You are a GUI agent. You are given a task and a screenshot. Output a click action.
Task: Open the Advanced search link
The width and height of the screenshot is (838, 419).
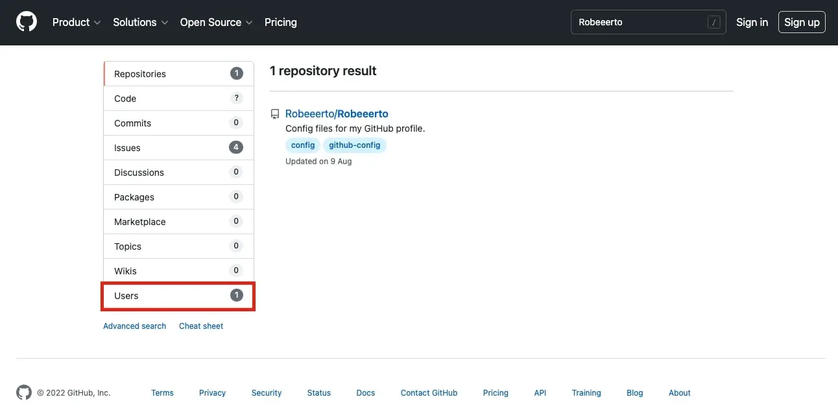point(134,326)
